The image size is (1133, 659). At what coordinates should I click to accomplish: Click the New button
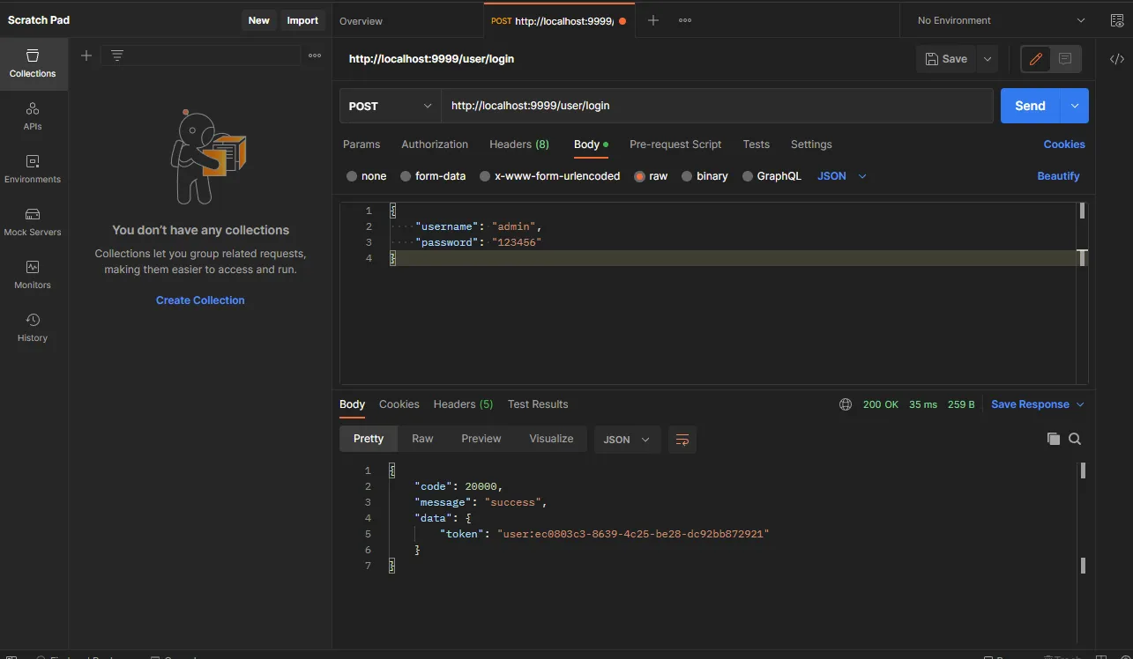click(x=259, y=20)
